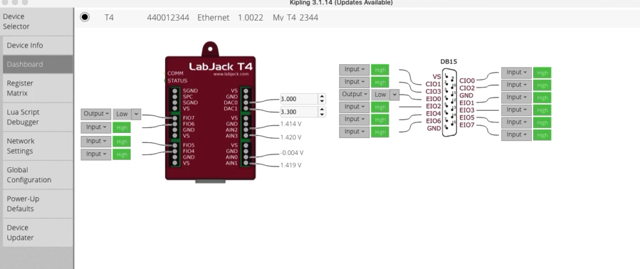
Task: Click the FIO6 green High indicator
Action: (x=122, y=127)
